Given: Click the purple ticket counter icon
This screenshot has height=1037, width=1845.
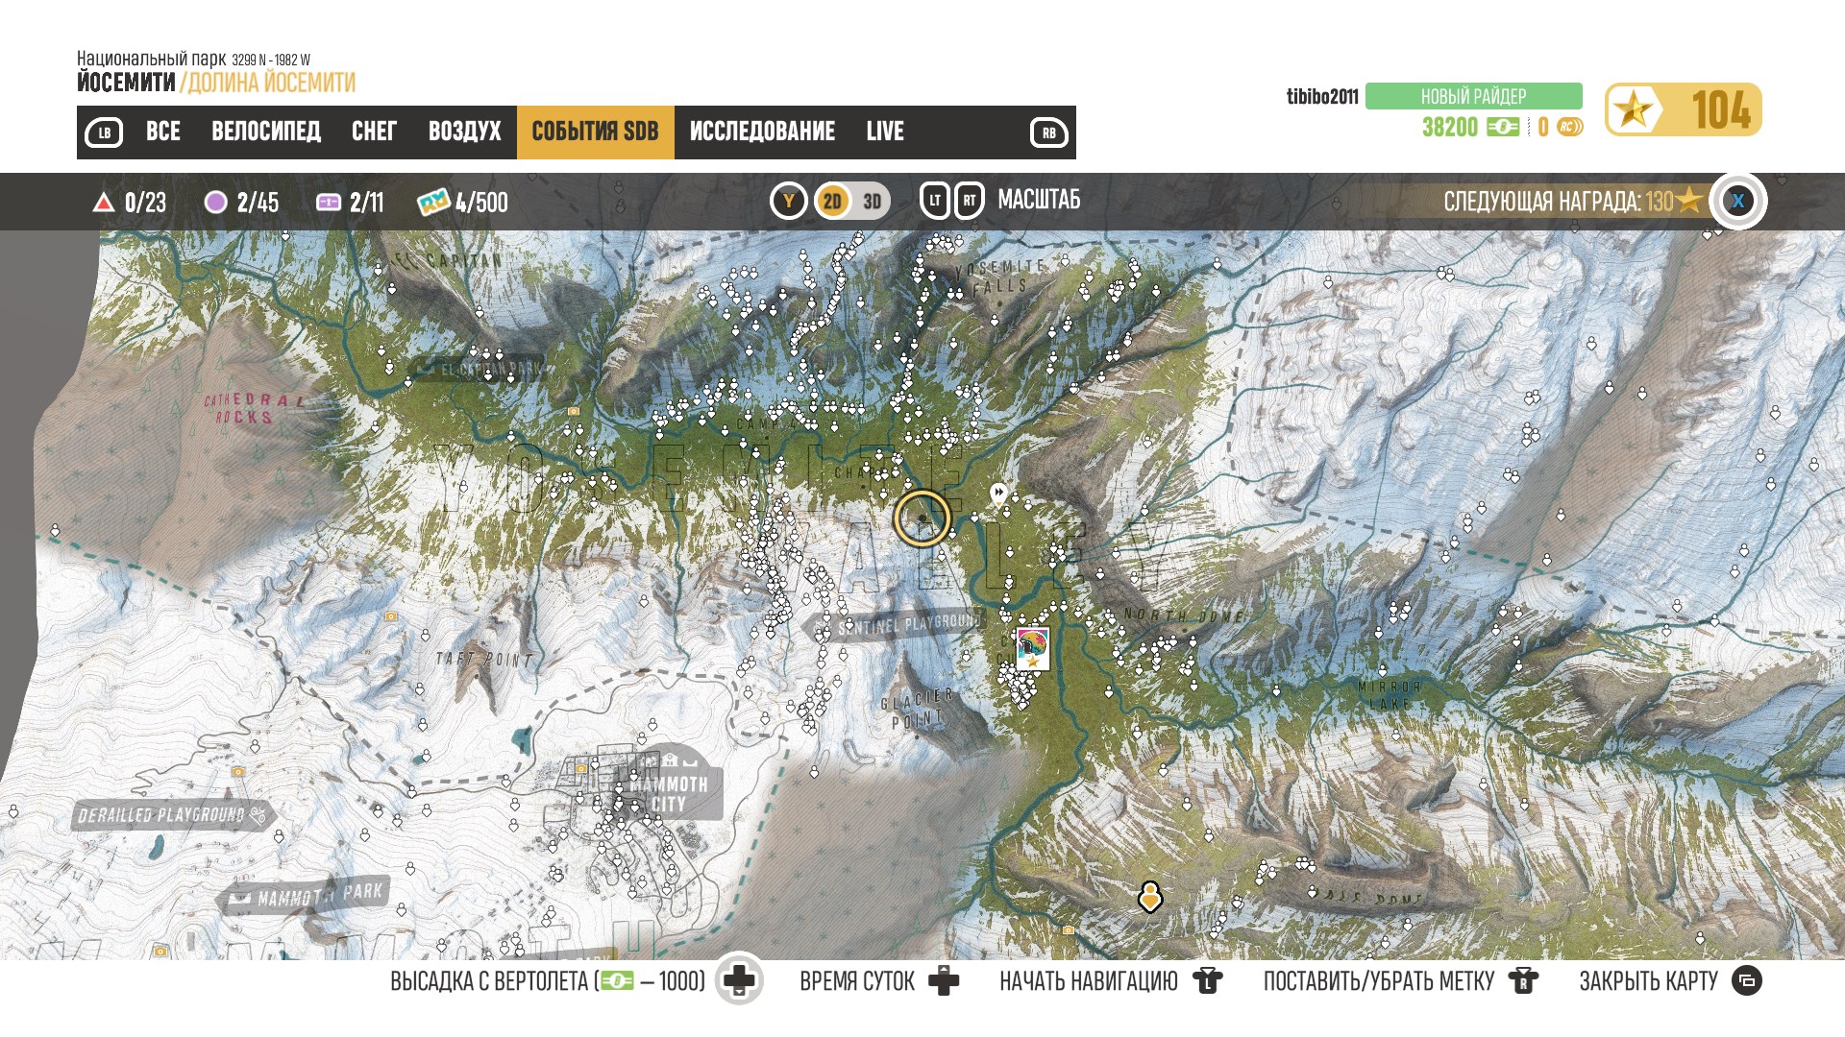Looking at the screenshot, I should (329, 203).
